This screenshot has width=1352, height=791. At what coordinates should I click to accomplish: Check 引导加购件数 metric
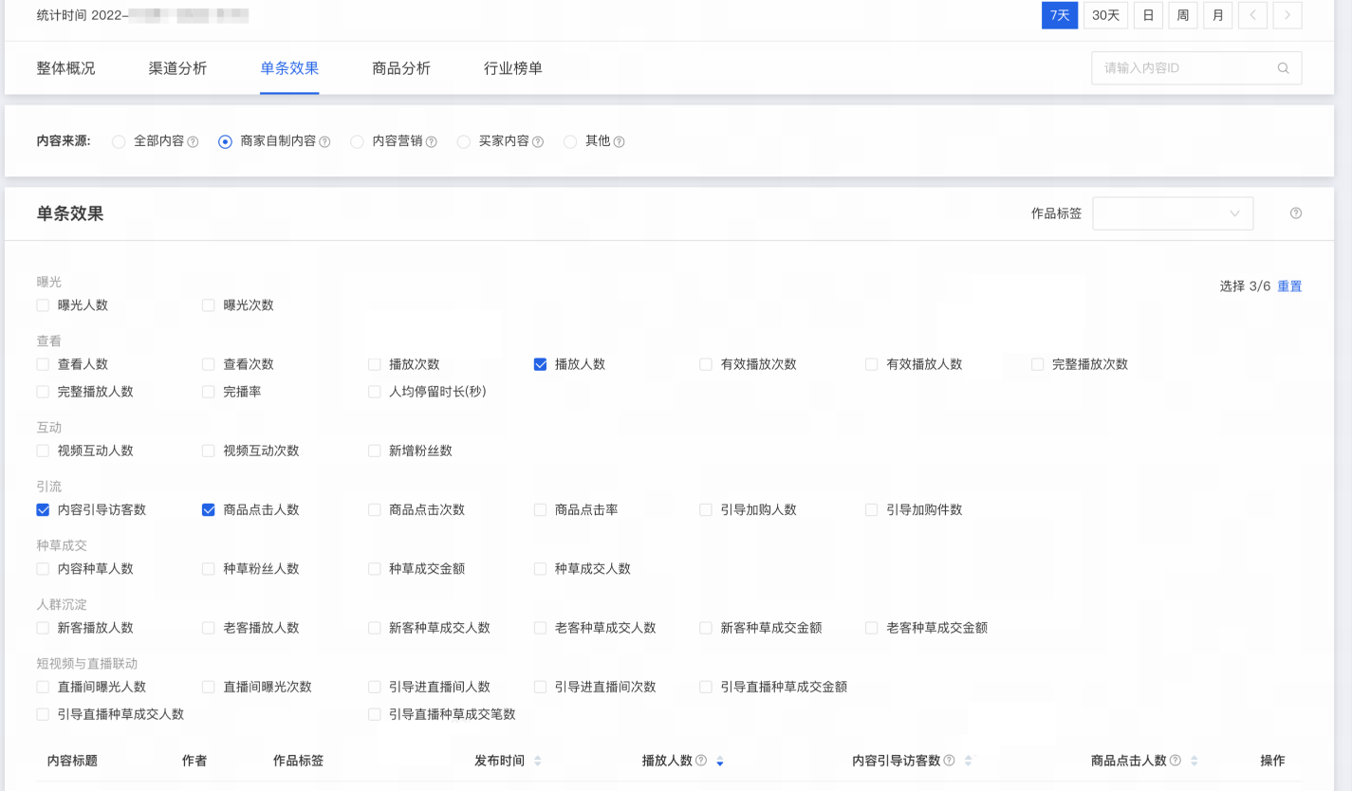click(x=871, y=510)
